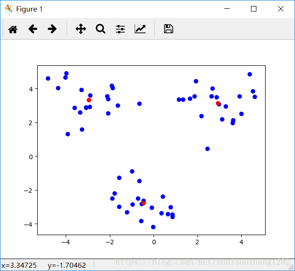Go forward to the next view

52,29
